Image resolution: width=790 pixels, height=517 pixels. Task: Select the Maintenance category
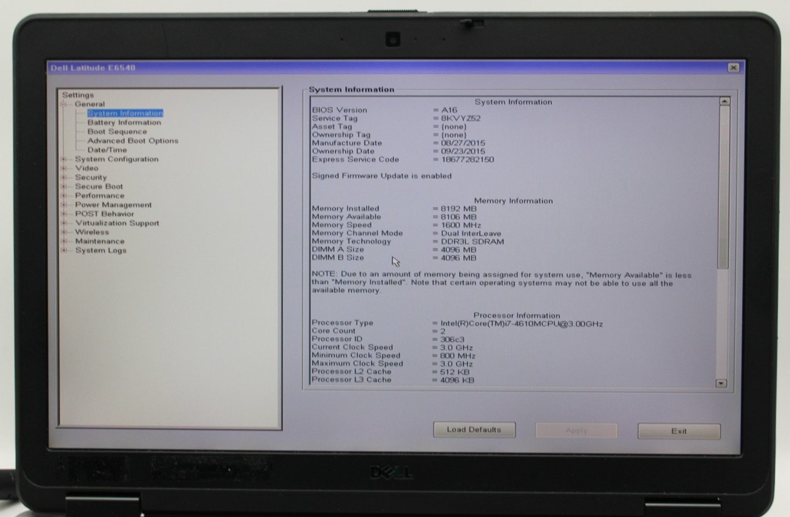[x=100, y=241]
